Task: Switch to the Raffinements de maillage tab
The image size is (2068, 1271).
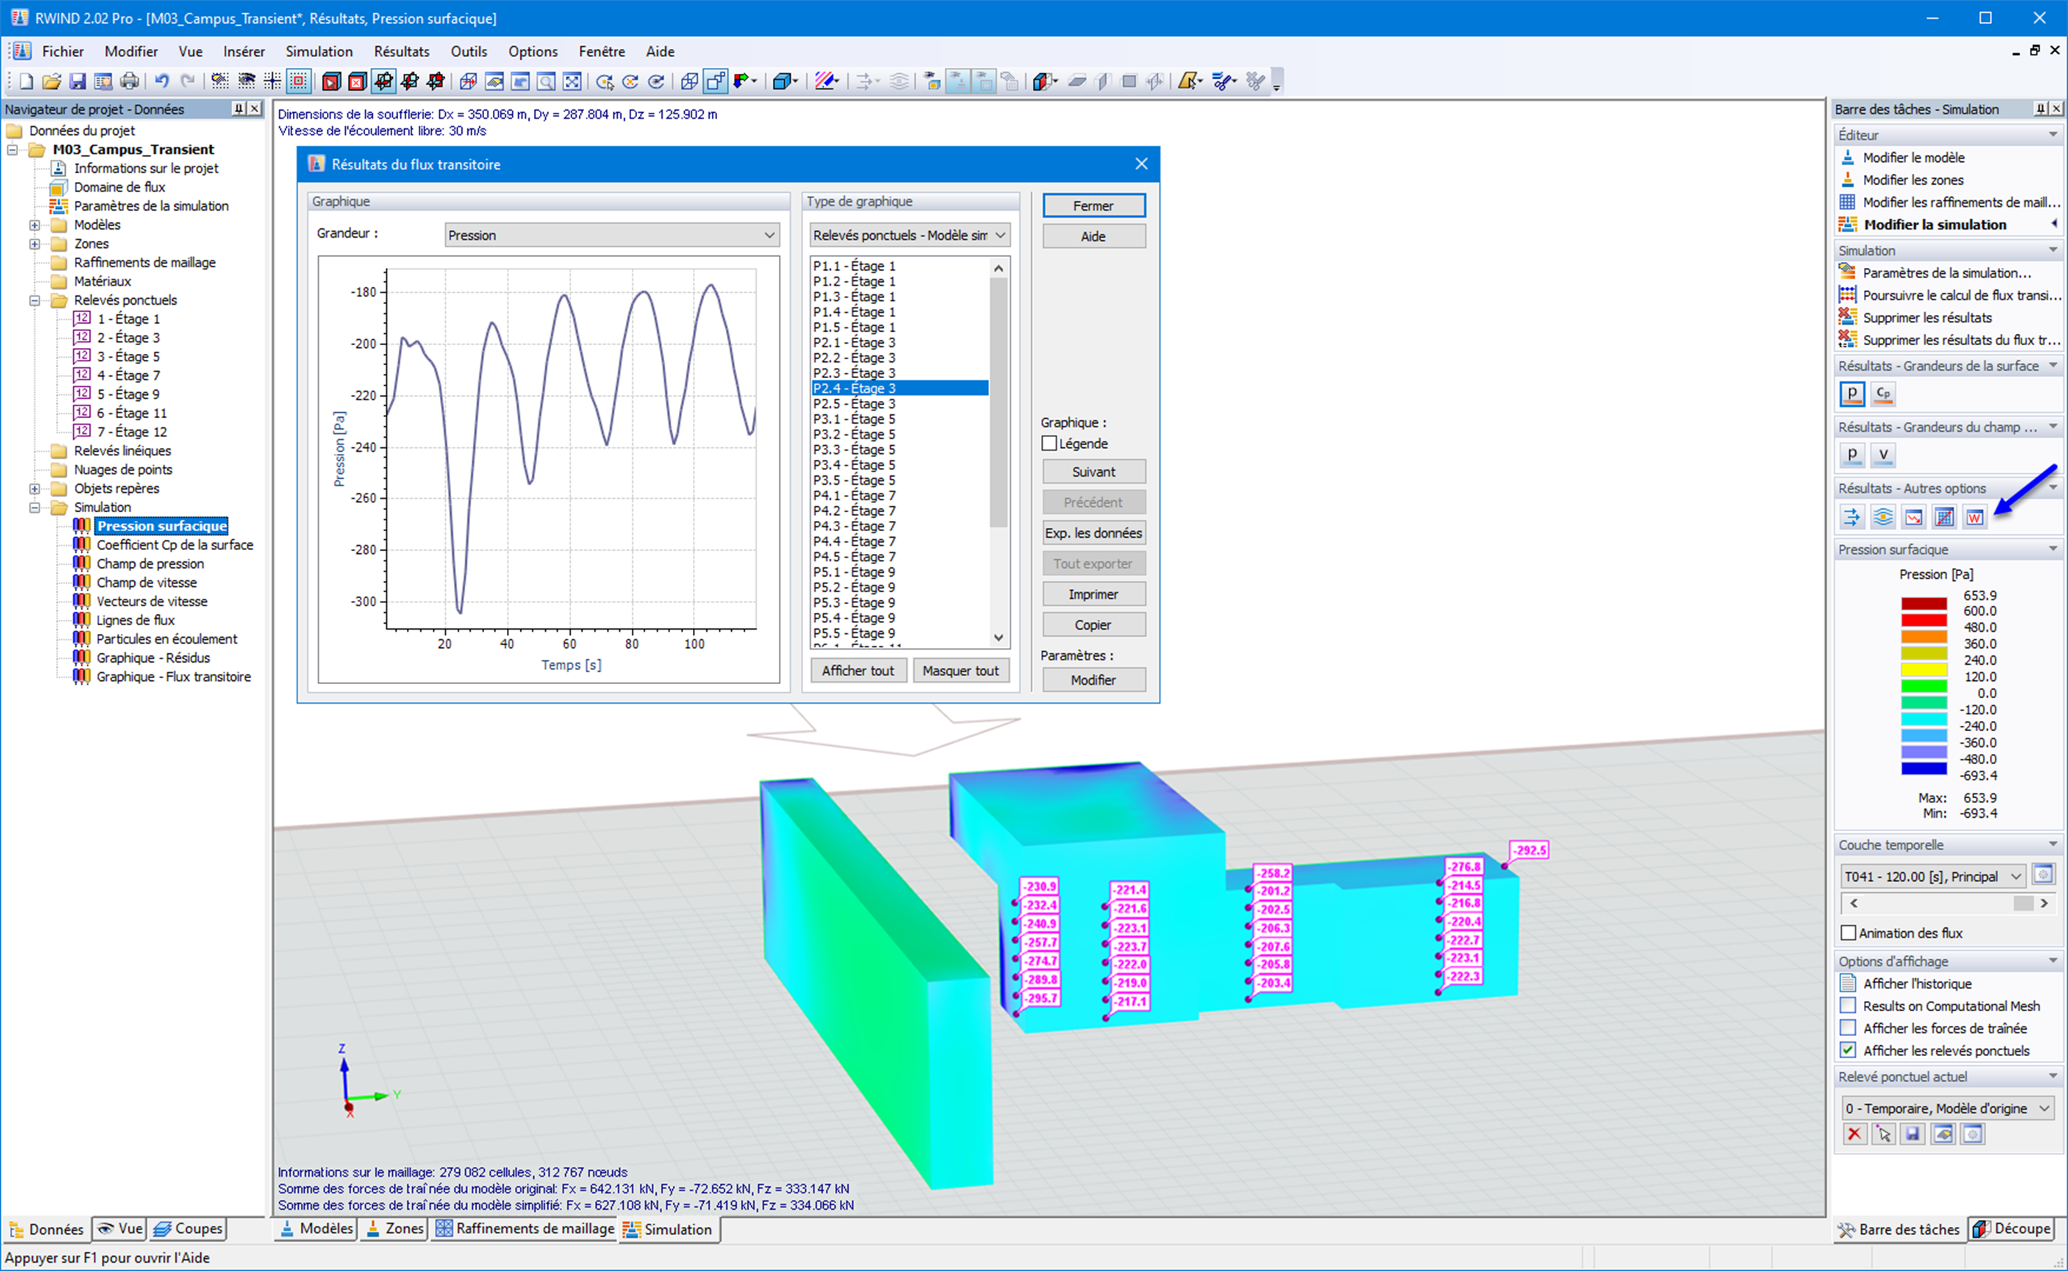Action: point(524,1229)
